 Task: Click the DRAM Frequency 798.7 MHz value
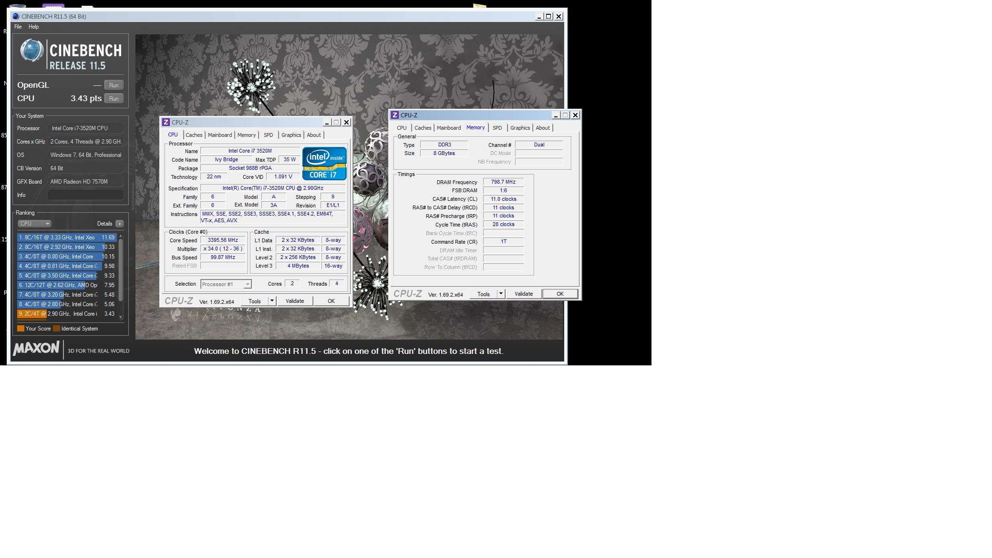point(503,182)
